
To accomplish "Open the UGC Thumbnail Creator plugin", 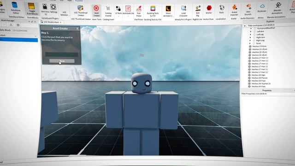I will coord(81,11).
